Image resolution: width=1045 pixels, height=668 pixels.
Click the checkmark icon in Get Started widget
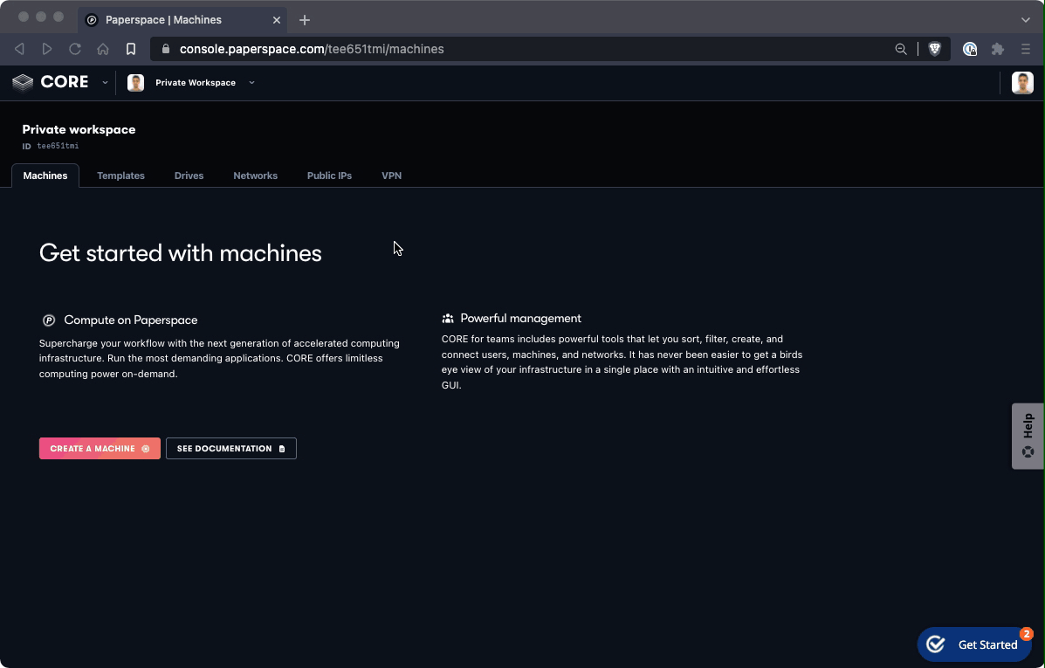(936, 644)
